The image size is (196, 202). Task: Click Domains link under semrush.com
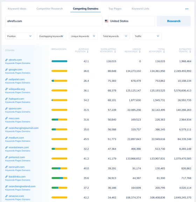point(26,170)
